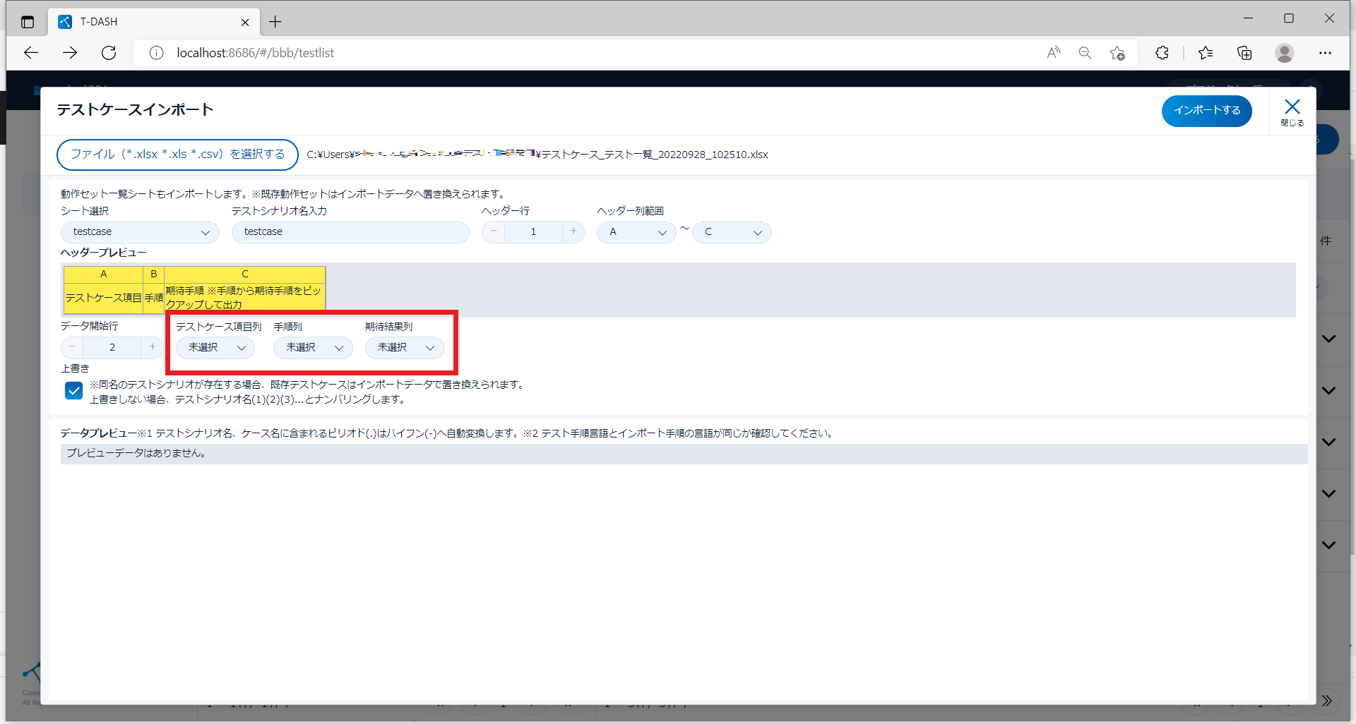Decrease the データ開始行 value with minus
The height and width of the screenshot is (724, 1356).
tap(72, 347)
